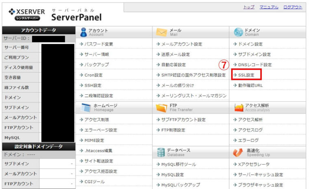
Task: Open アクセス解析 link in the list
Action: click(x=250, y=119)
